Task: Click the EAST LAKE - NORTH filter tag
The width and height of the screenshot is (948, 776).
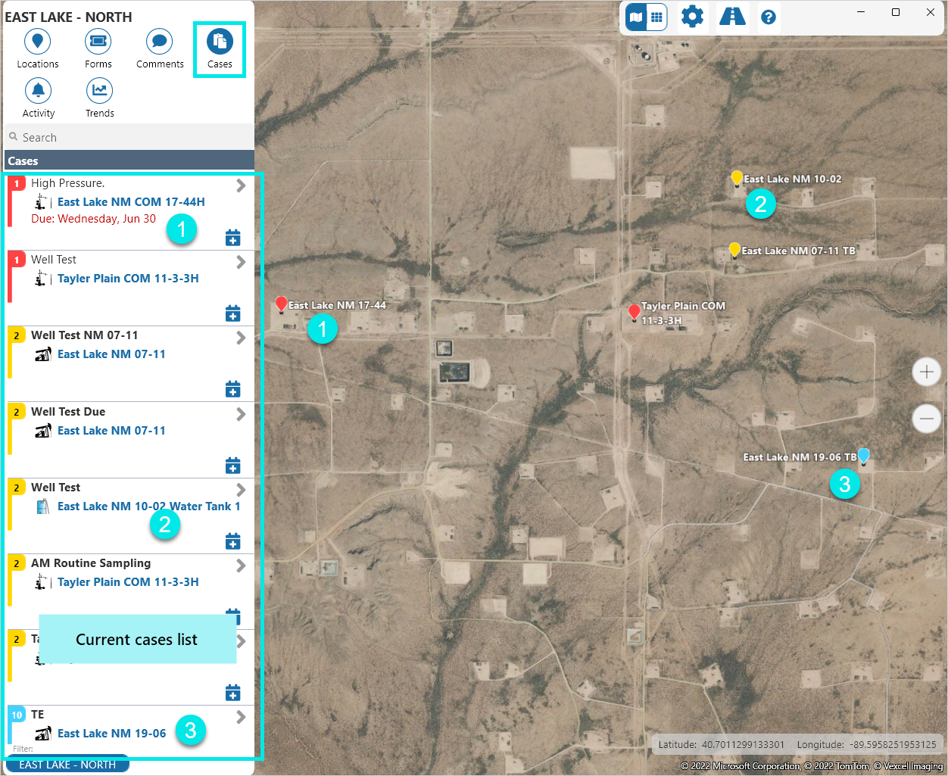Action: pos(67,765)
